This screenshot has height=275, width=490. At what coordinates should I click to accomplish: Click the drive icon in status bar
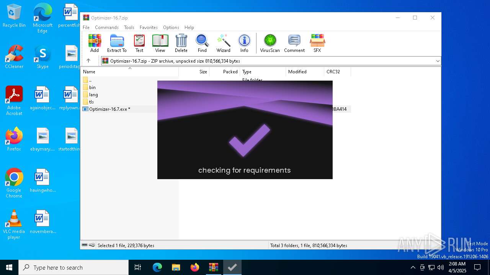click(85, 245)
